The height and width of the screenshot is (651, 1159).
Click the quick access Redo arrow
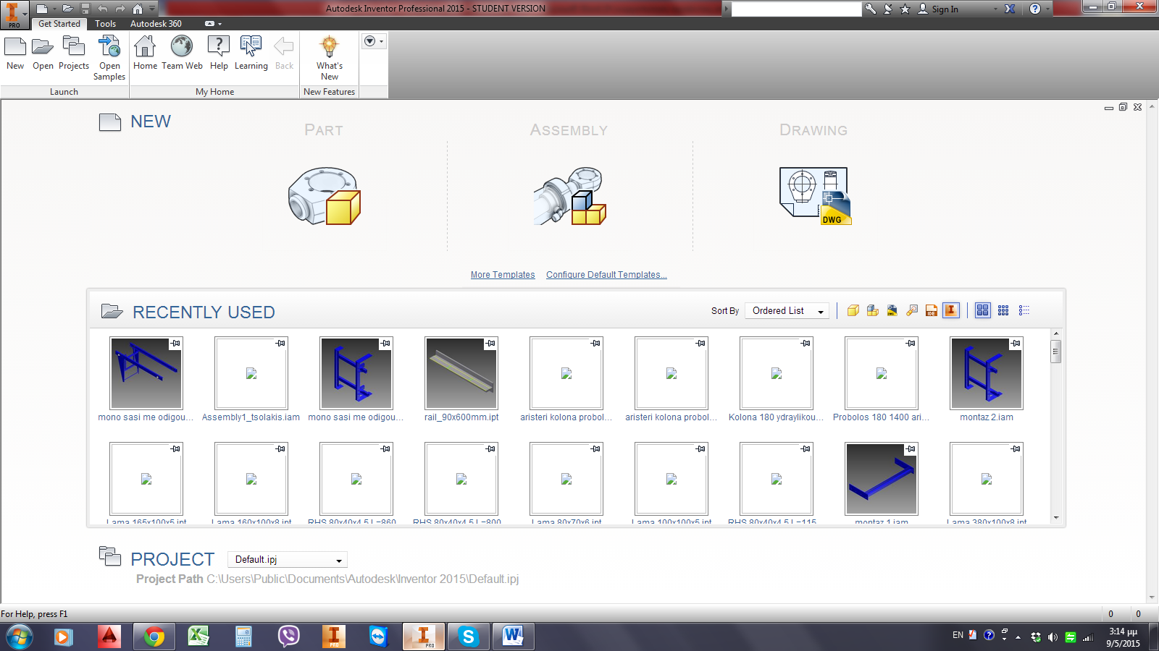pos(120,9)
